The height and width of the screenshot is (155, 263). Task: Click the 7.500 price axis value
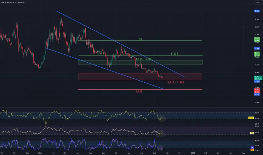[257, 19]
